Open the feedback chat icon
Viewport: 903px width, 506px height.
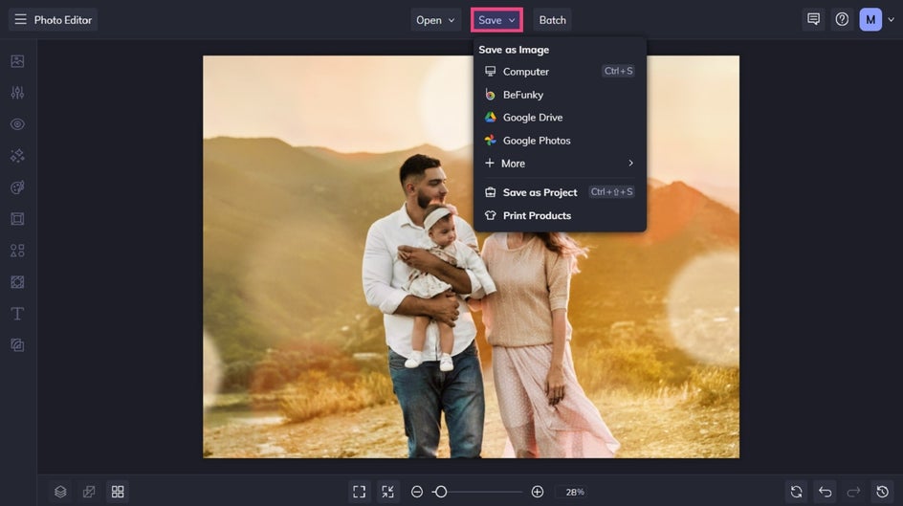814,19
